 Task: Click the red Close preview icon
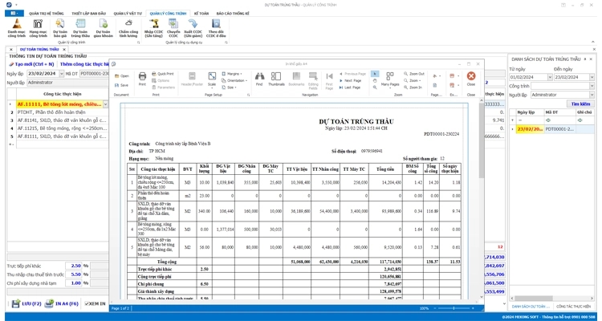471,78
